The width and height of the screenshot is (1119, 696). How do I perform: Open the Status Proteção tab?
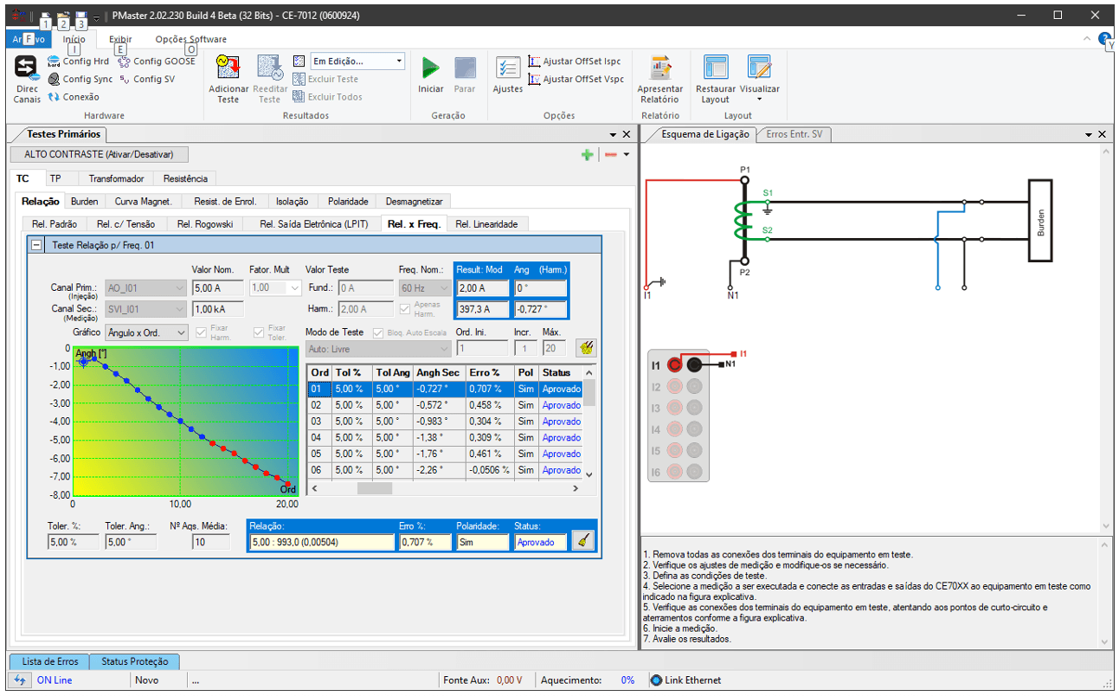[x=134, y=661]
